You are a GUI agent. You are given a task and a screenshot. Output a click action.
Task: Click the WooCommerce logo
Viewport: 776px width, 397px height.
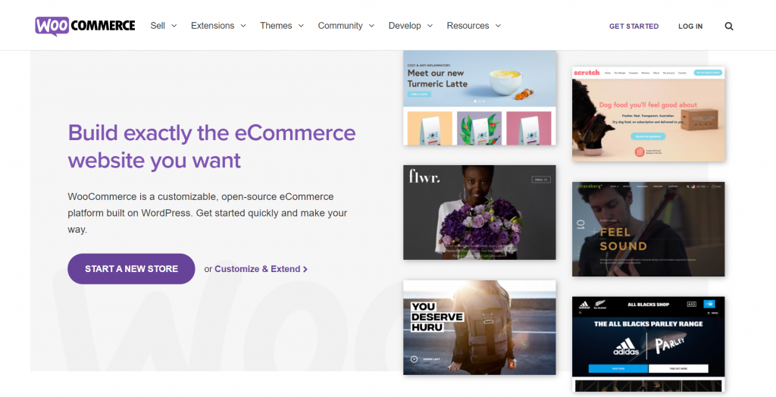tap(85, 26)
